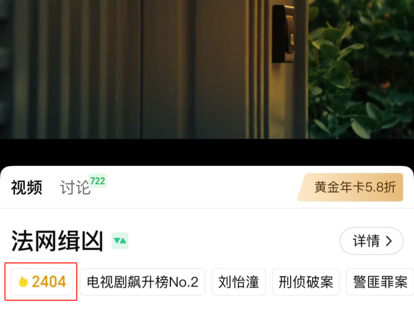414x313 pixels.
Task: Tap the green plants in video frame
Action: (x=361, y=69)
